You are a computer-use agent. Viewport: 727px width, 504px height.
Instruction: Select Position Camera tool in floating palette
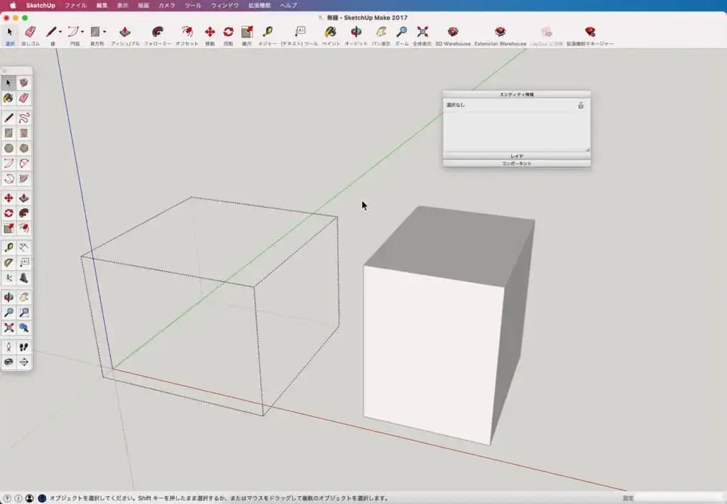click(x=9, y=347)
